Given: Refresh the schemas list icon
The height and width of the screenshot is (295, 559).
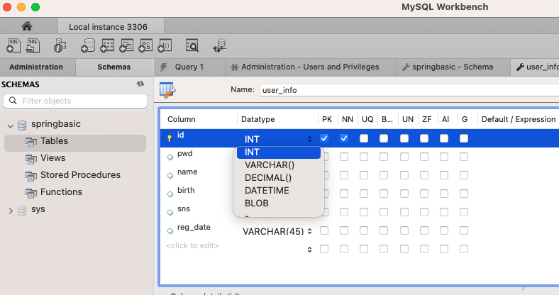Looking at the screenshot, I should click(140, 84).
